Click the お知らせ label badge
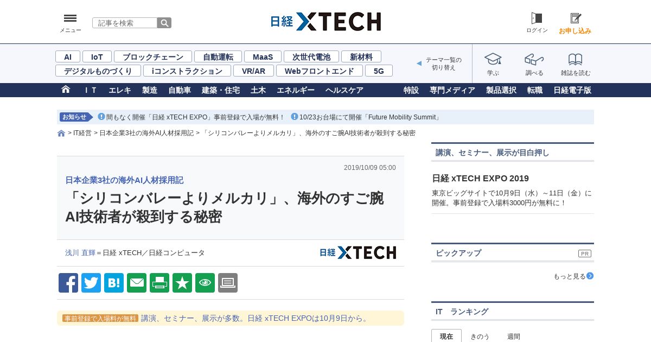The height and width of the screenshot is (342, 651). (x=75, y=117)
